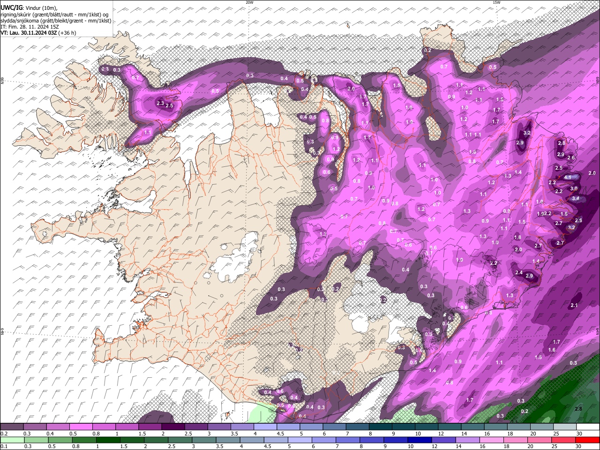Select the 'IT: Fim. 28. 11. 2024 15Z' line

coord(29,27)
